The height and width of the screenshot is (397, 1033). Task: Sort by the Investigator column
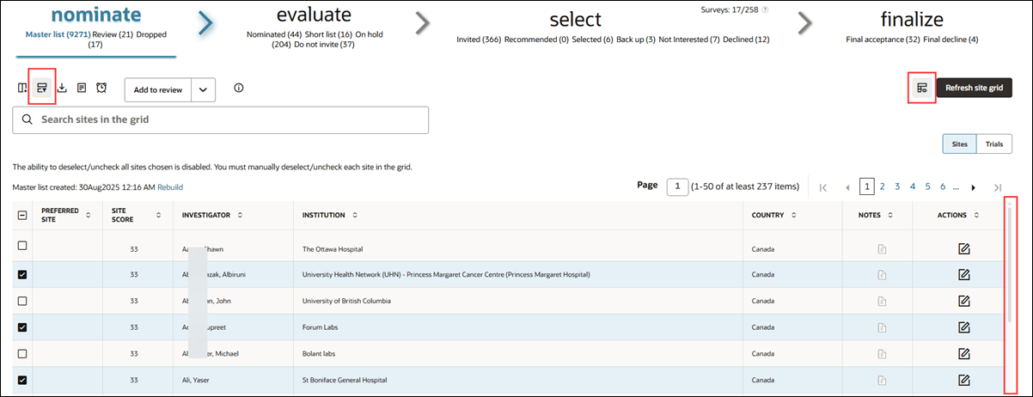240,216
